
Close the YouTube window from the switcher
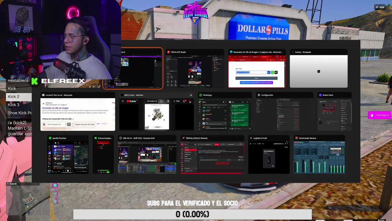point(191,95)
